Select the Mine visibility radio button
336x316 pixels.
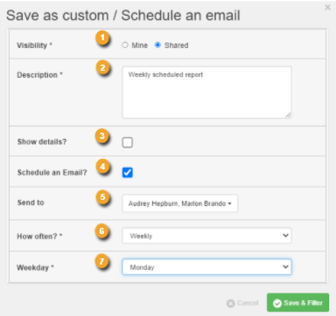pos(125,45)
